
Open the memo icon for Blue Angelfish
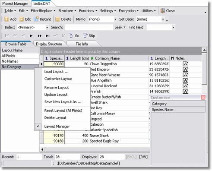tap(186, 80)
